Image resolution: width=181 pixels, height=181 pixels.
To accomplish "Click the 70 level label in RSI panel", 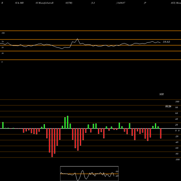I will pyautogui.click(x=3, y=42).
